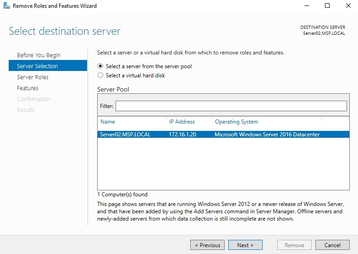Click the 172.16.1.20 IP address cell
Image resolution: width=358 pixels, height=254 pixels.
[x=182, y=135]
